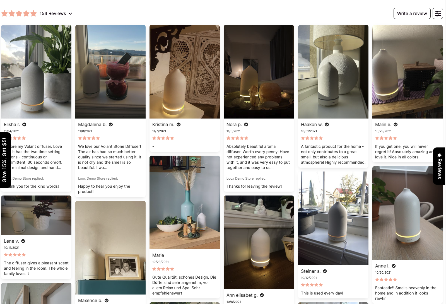This screenshot has height=304, width=446.
Task: Click verified badge beside Steinar s.
Action: pyautogui.click(x=325, y=271)
